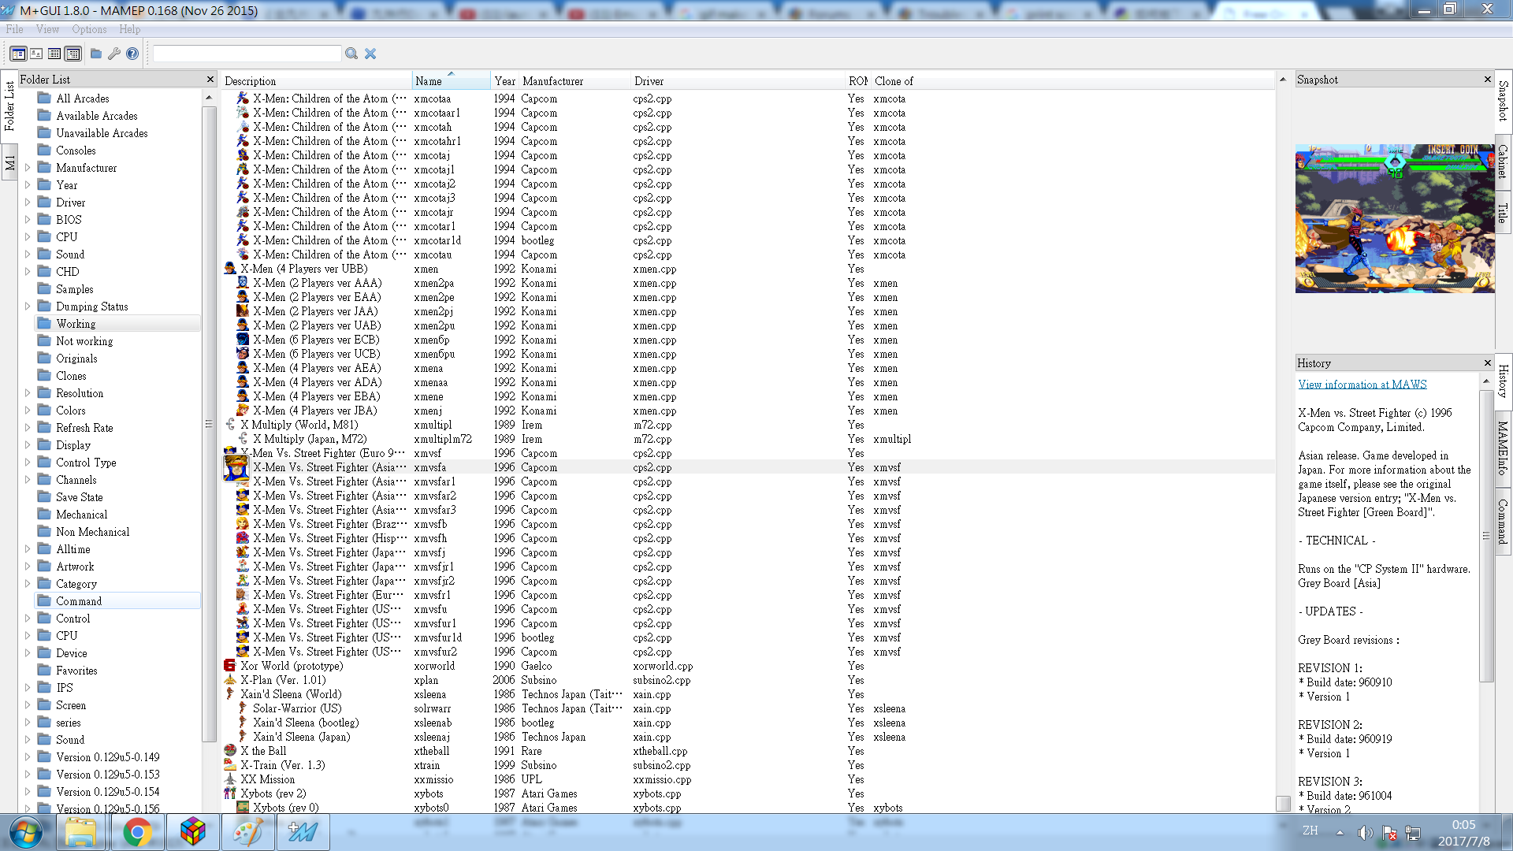
Task: Sort by the Driver column header
Action: (x=738, y=81)
